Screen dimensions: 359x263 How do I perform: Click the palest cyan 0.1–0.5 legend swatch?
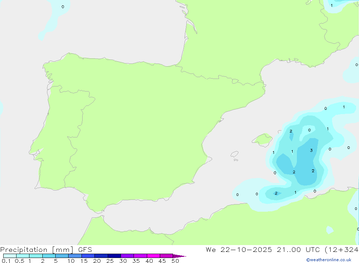pyautogui.click(x=10, y=256)
